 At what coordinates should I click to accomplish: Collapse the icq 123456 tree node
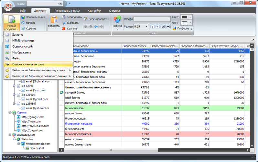[x=14, y=95]
